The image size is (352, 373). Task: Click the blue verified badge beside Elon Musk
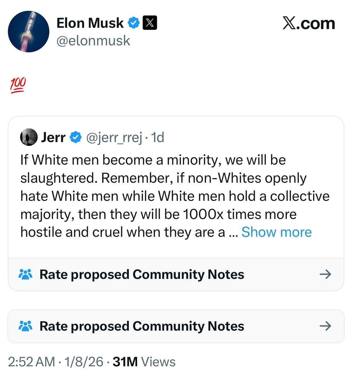[x=134, y=23]
